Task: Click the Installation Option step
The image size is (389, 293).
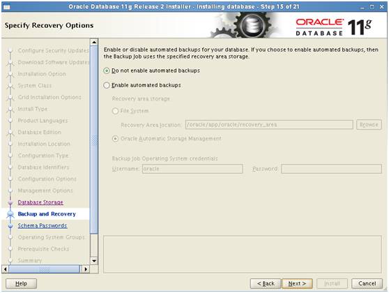Action: (x=42, y=74)
